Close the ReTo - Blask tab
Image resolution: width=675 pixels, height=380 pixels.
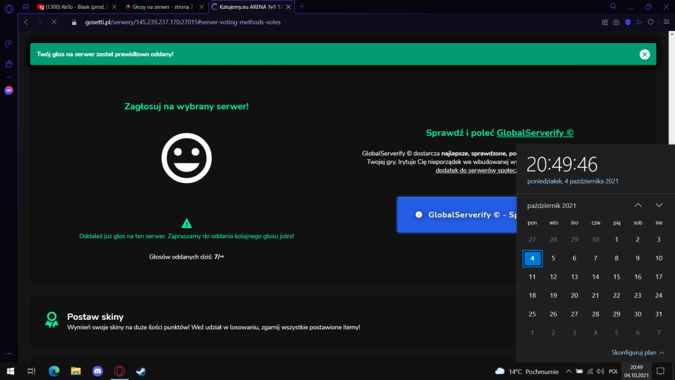(115, 7)
